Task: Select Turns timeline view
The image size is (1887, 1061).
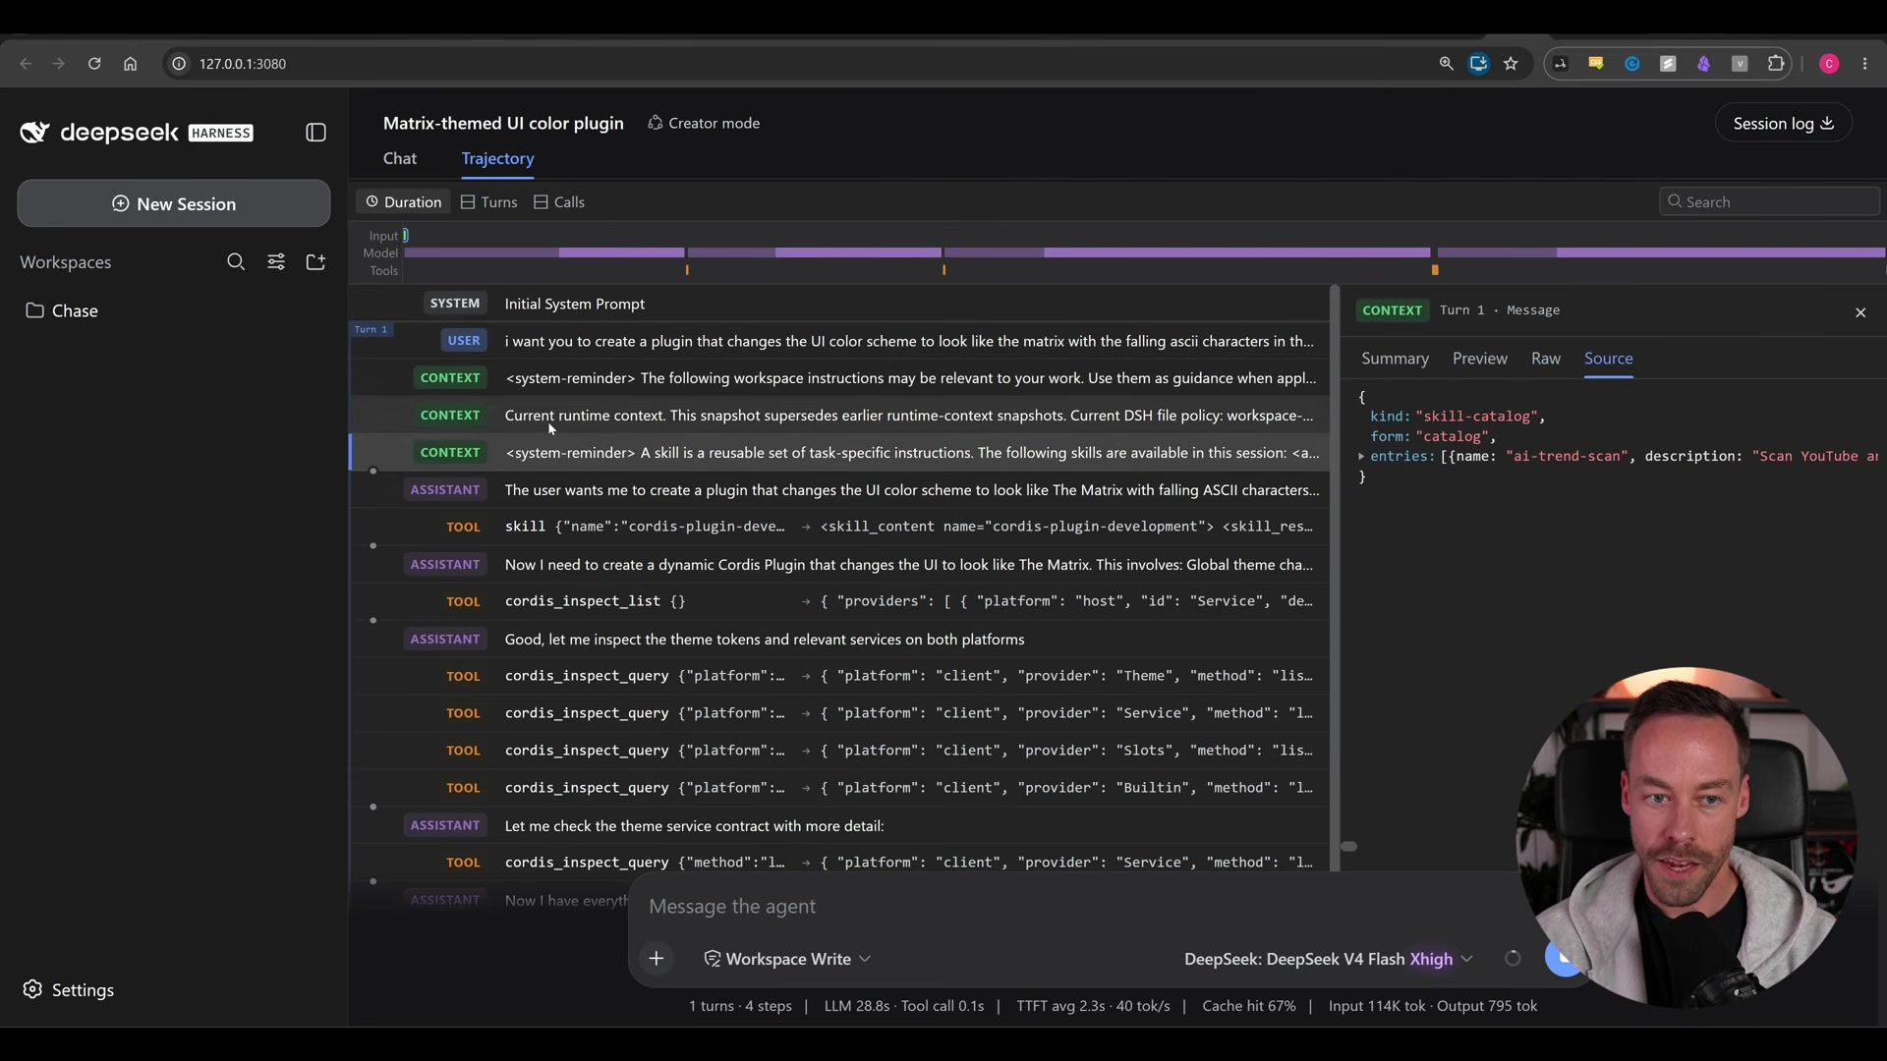Action: click(x=488, y=202)
